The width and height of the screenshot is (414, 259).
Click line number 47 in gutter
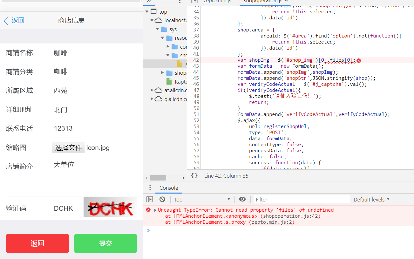coord(196,90)
